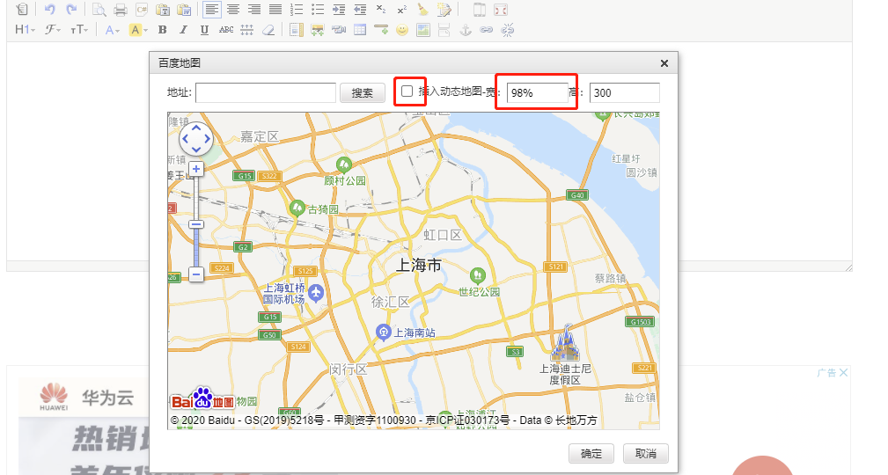The height and width of the screenshot is (475, 888).
Task: Click the 上海市 label on map
Action: pos(418,265)
